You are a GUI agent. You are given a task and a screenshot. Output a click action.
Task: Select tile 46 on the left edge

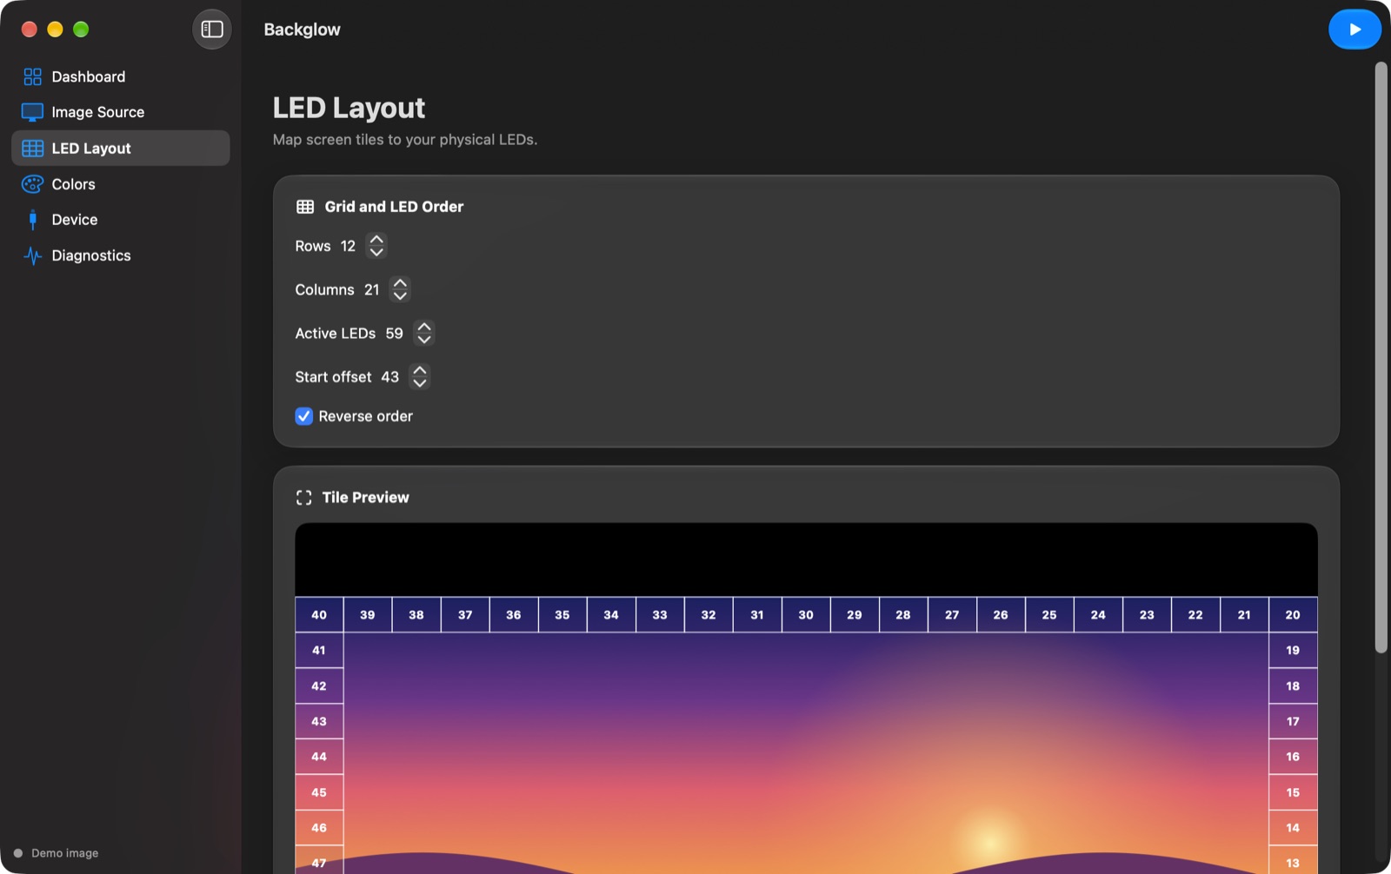point(319,828)
